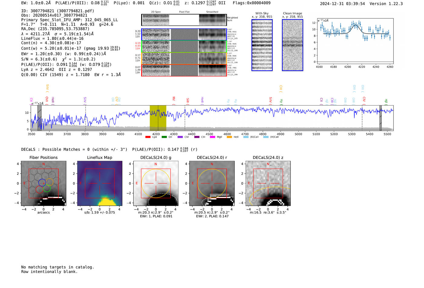The width and height of the screenshot is (424, 288).
Task: Click the red Lyα legend swatch
Action: pyautogui.click(x=148, y=137)
